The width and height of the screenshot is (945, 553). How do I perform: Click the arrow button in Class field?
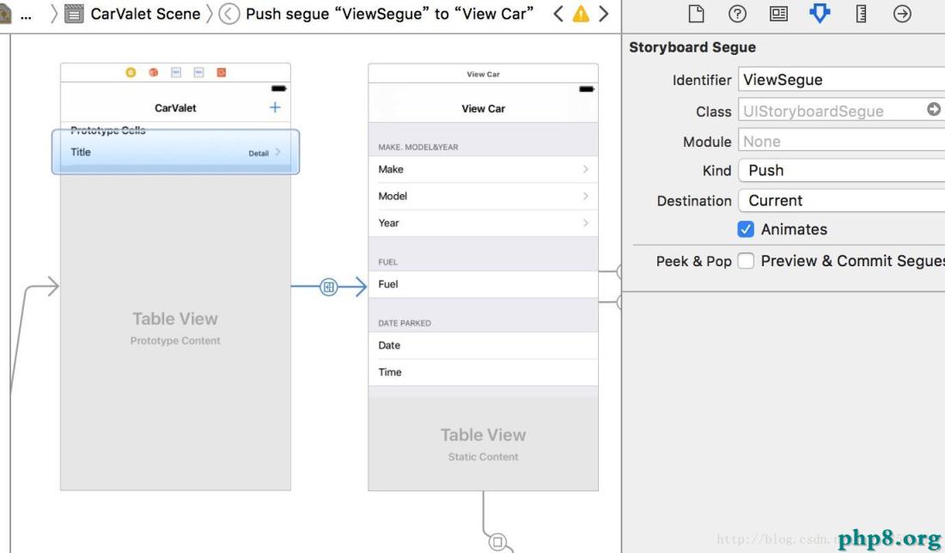coord(933,110)
